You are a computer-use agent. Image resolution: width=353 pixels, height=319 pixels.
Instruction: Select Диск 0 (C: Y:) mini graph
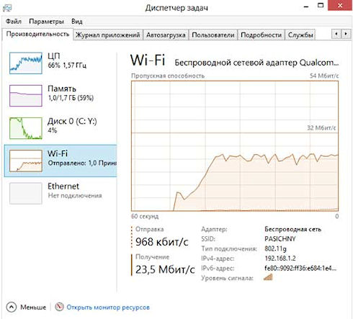pos(26,128)
